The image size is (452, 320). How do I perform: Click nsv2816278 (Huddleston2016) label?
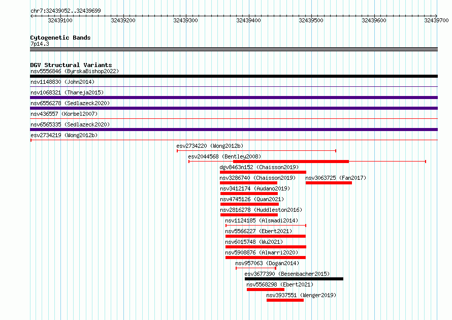click(x=261, y=210)
